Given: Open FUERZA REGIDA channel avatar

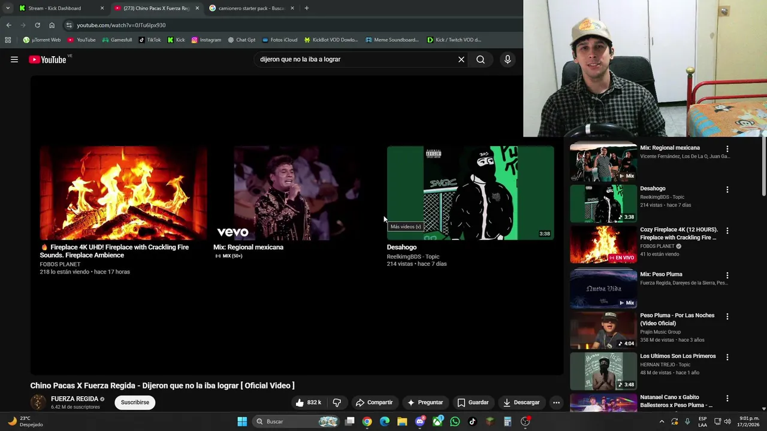Looking at the screenshot, I should click(x=38, y=402).
